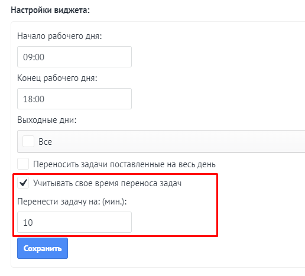Save settings with the Сохранить button
Viewport: 305px width, 276px height.
point(43,248)
